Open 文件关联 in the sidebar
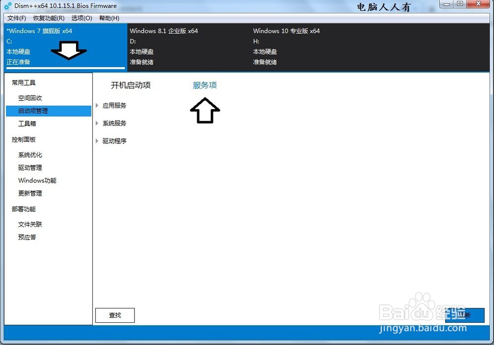 click(30, 224)
